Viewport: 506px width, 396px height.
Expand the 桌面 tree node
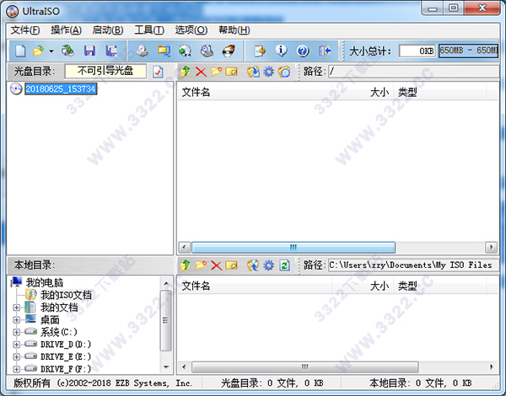(x=17, y=320)
